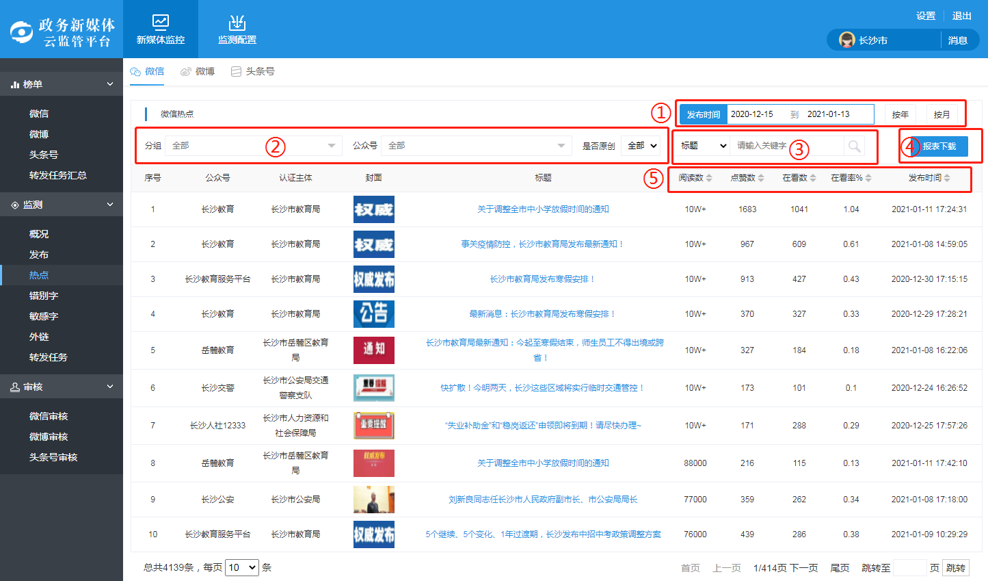
Task: Click the keyword search magnifier icon
Action: pyautogui.click(x=854, y=146)
